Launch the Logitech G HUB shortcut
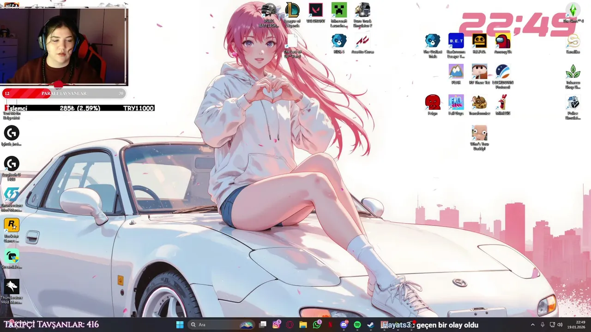This screenshot has height=332, width=591. [12, 169]
